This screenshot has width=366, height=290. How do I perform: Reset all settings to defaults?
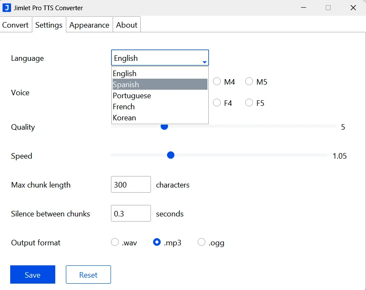click(x=88, y=274)
